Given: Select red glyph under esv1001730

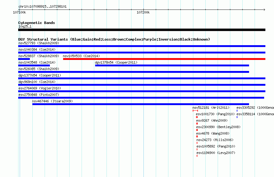Looking at the screenshot, I should [197, 117].
